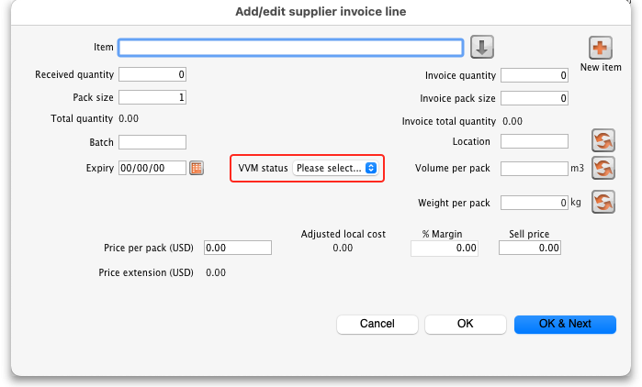The image size is (642, 387).
Task: Focus the Location input field
Action: (535, 141)
